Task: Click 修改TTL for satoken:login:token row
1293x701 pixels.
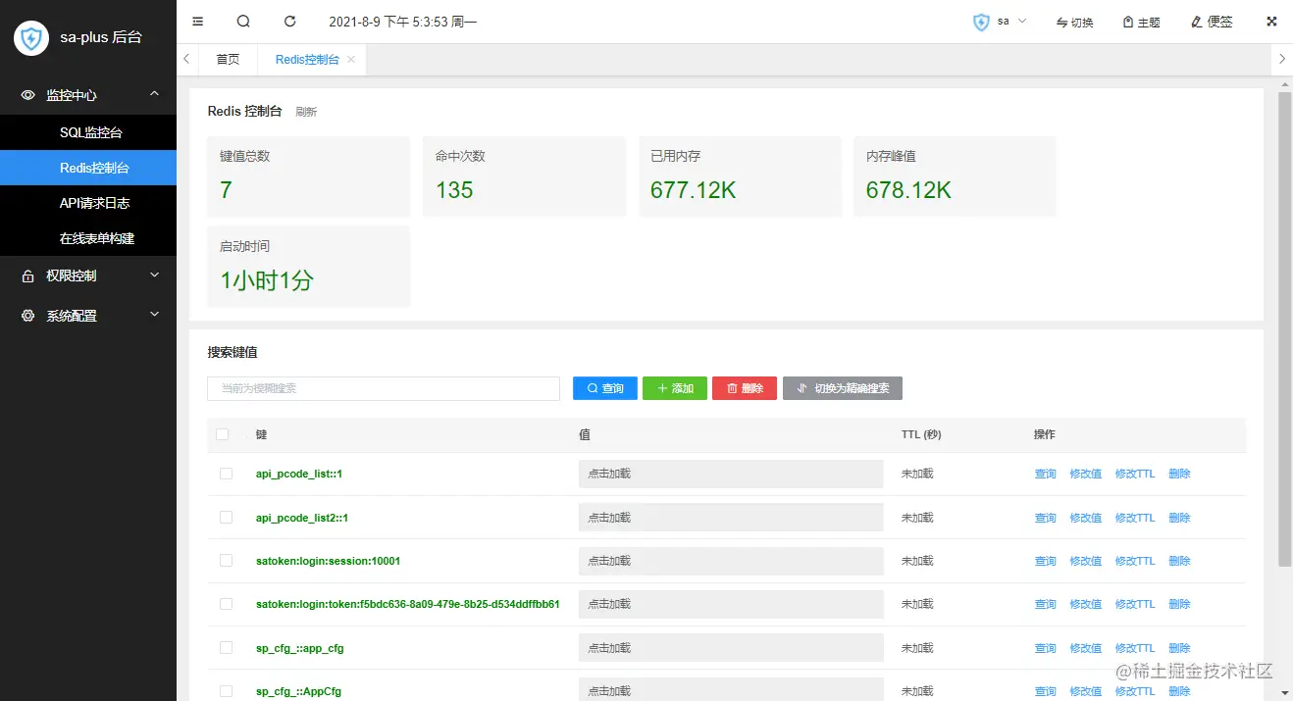Action: pyautogui.click(x=1135, y=604)
